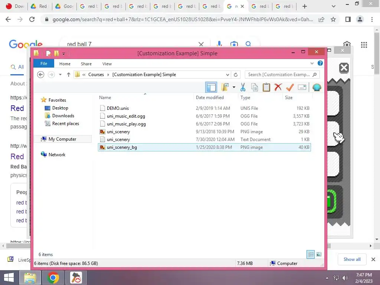Select the uni_music_edit.ogg file

click(204, 116)
